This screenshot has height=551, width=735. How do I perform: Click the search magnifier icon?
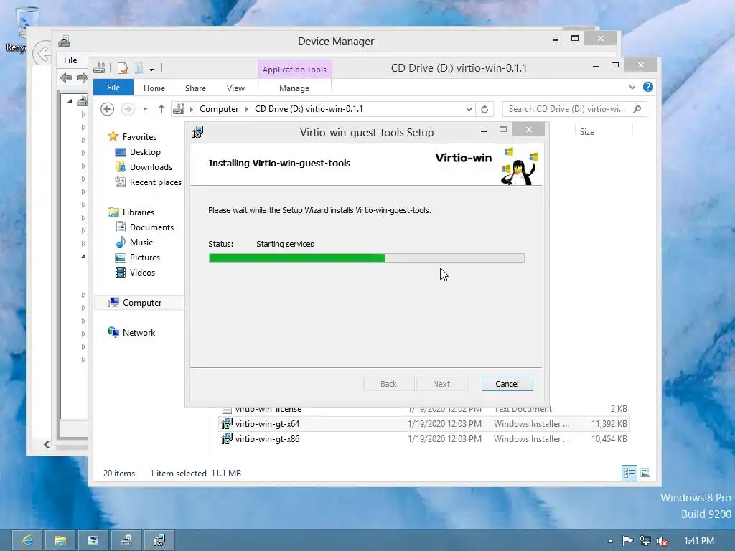tap(637, 109)
